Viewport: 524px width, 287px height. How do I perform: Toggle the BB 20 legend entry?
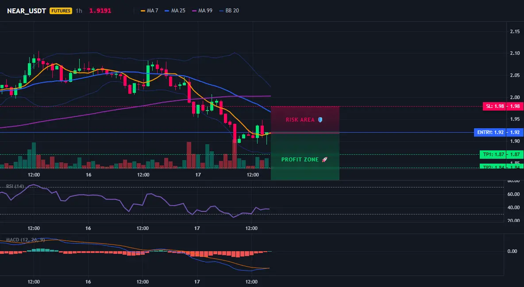tap(229, 11)
